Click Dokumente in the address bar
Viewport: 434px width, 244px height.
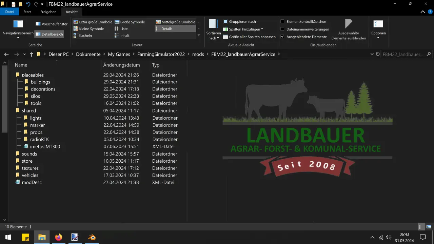(x=88, y=54)
